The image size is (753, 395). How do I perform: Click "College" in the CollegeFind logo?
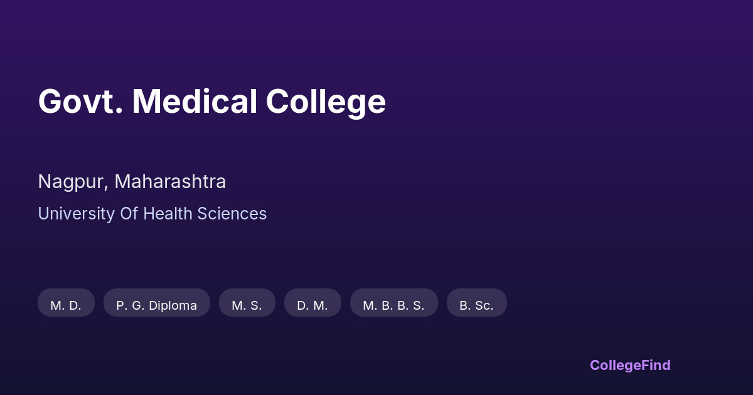click(x=614, y=365)
